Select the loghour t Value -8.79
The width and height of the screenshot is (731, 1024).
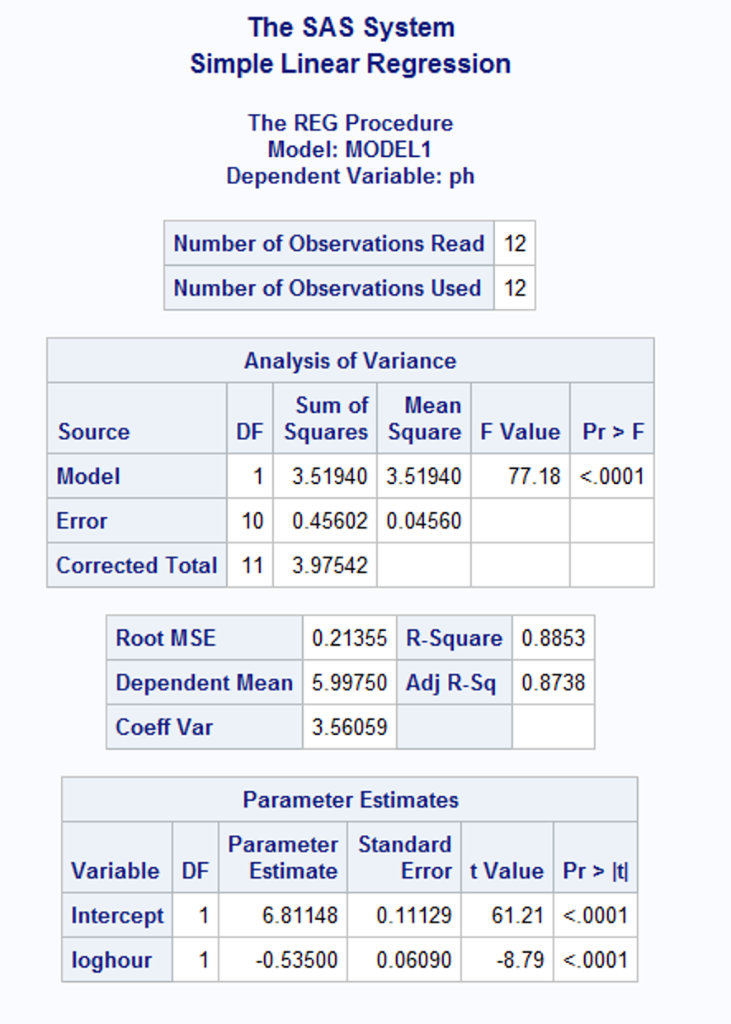pos(521,960)
